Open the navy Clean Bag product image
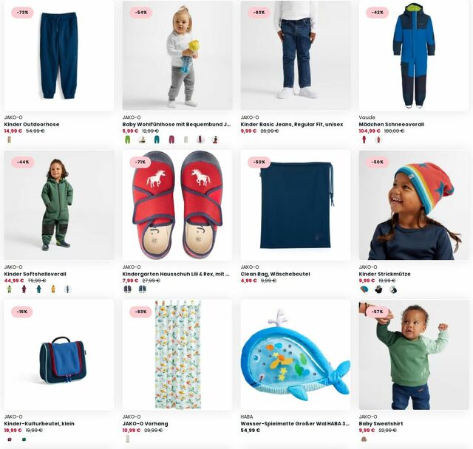473x449 pixels. (x=296, y=205)
